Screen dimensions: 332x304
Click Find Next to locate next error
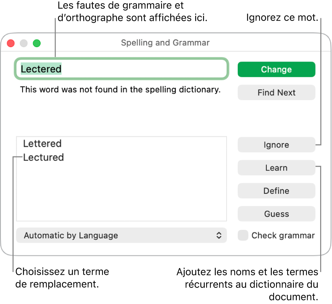[276, 92]
